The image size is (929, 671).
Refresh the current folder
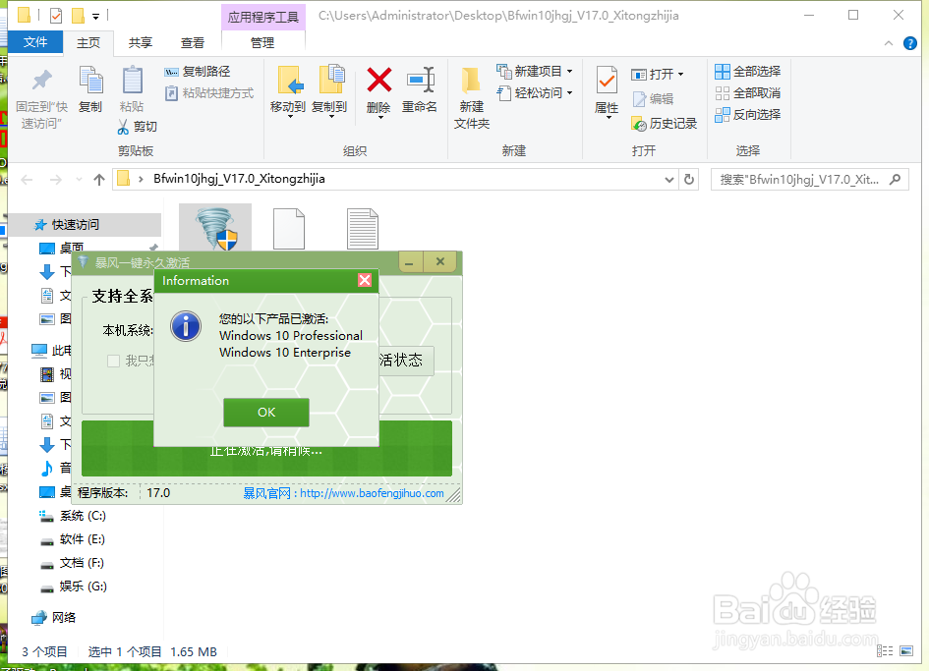point(689,180)
